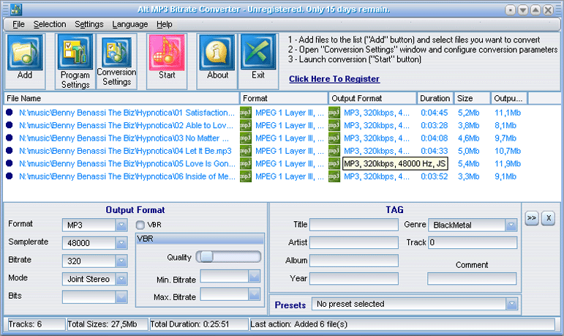The height and width of the screenshot is (336, 564).
Task: Open the Genre dropdown showing BlackMetal
Action: pyautogui.click(x=511, y=225)
